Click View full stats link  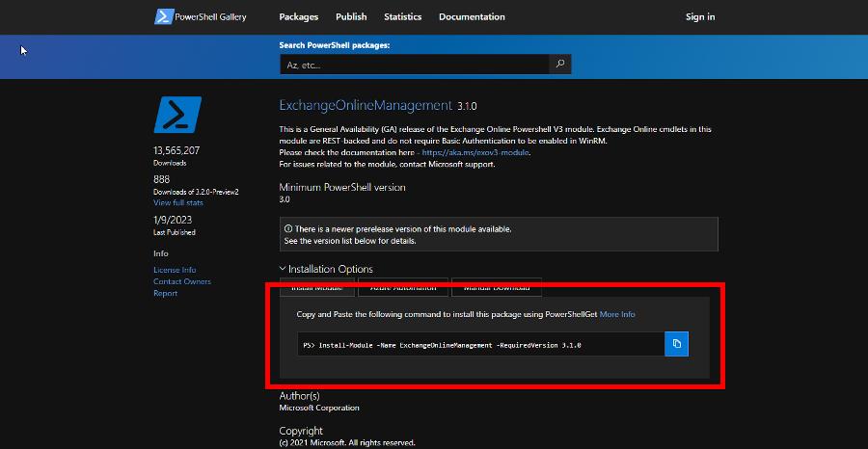tap(178, 202)
